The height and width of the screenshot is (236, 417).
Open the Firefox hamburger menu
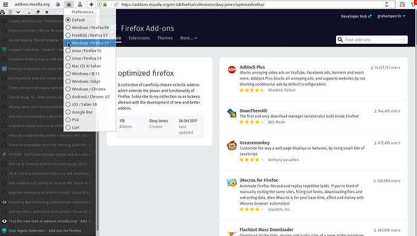5,4
